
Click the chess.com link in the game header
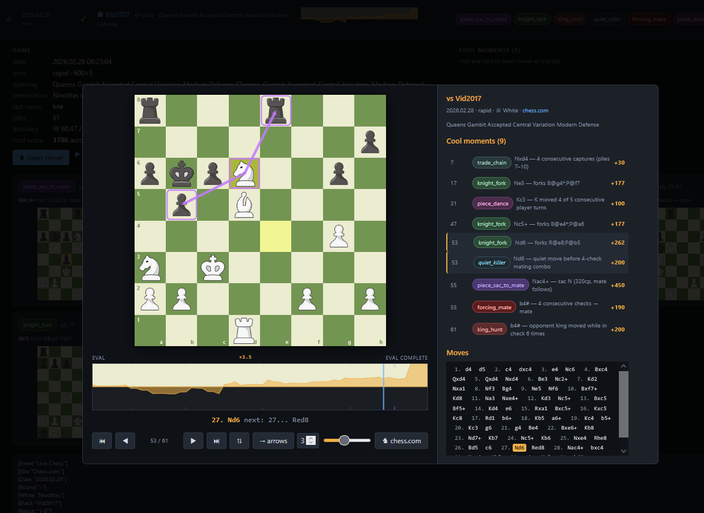point(535,111)
